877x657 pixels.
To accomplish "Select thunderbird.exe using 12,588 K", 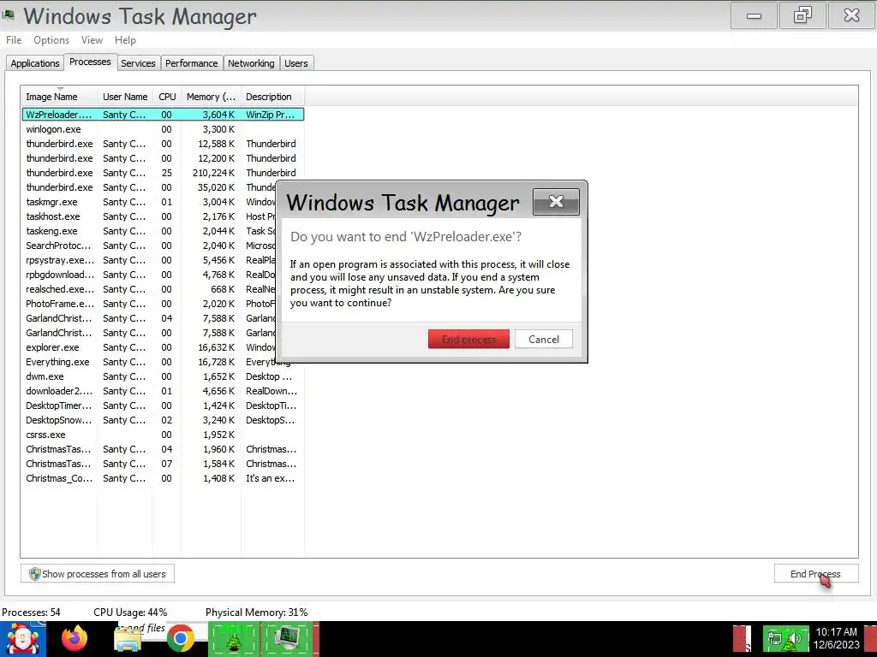I will coord(163,144).
